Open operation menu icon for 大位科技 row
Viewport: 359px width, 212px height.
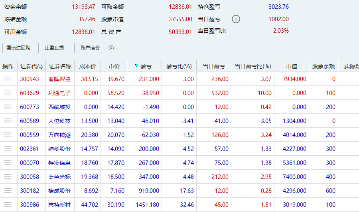[8, 121]
